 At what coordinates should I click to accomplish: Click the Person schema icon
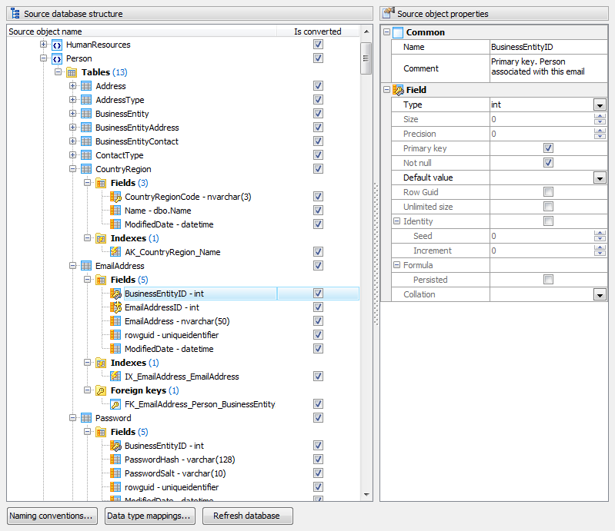[57, 58]
